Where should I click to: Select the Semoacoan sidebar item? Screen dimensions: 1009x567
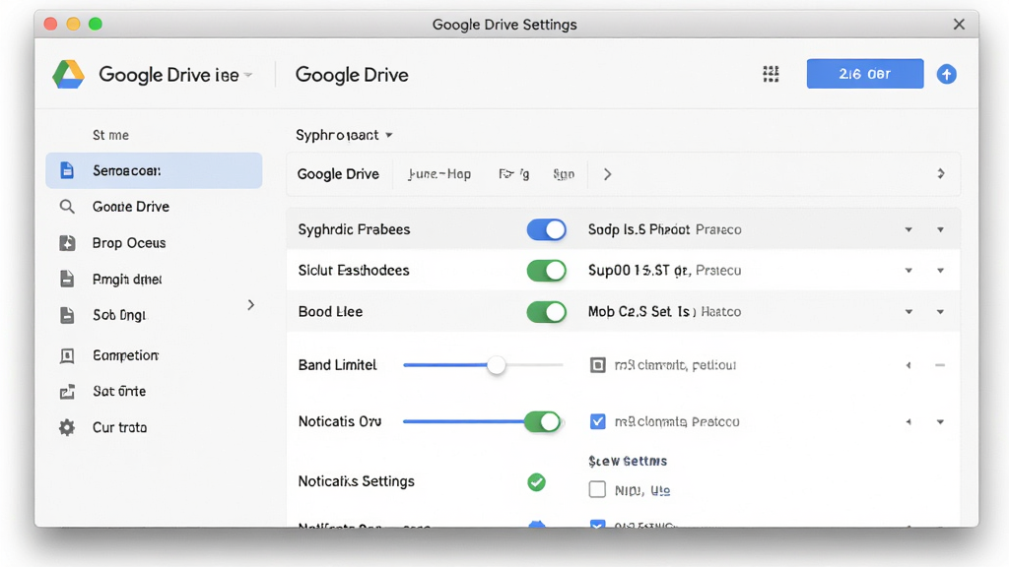[154, 170]
